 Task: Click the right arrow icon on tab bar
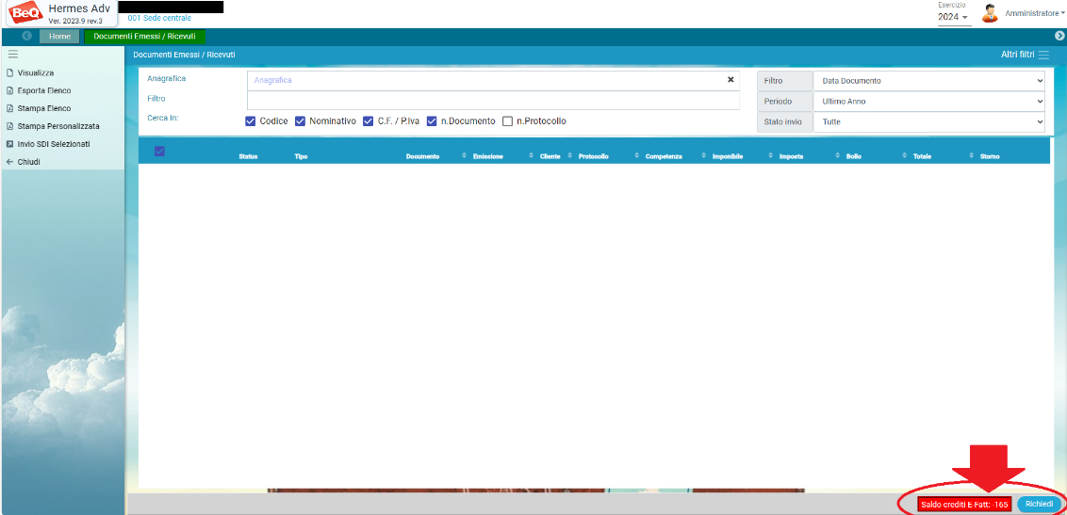(1059, 36)
